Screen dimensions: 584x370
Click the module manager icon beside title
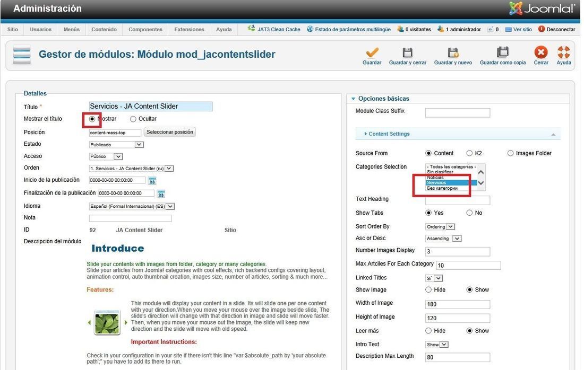pyautogui.click(x=22, y=55)
